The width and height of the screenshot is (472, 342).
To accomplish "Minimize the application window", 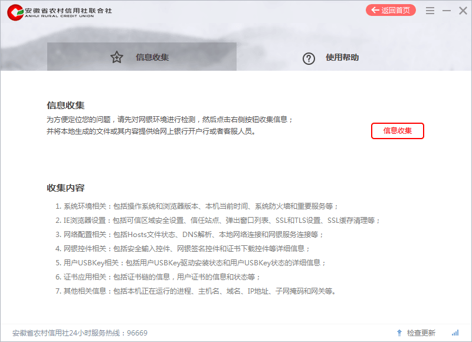I will 447,11.
